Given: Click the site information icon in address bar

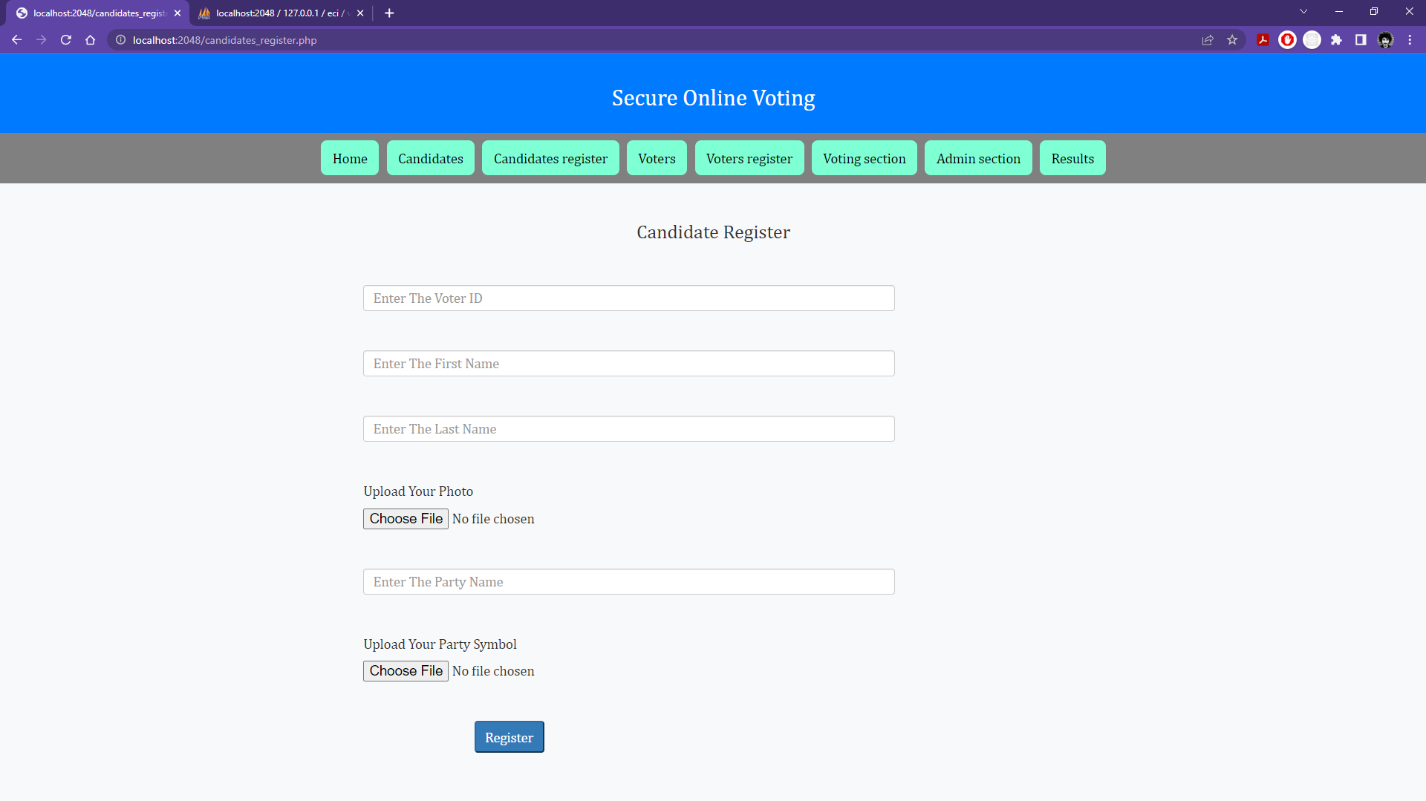Looking at the screenshot, I should point(120,40).
